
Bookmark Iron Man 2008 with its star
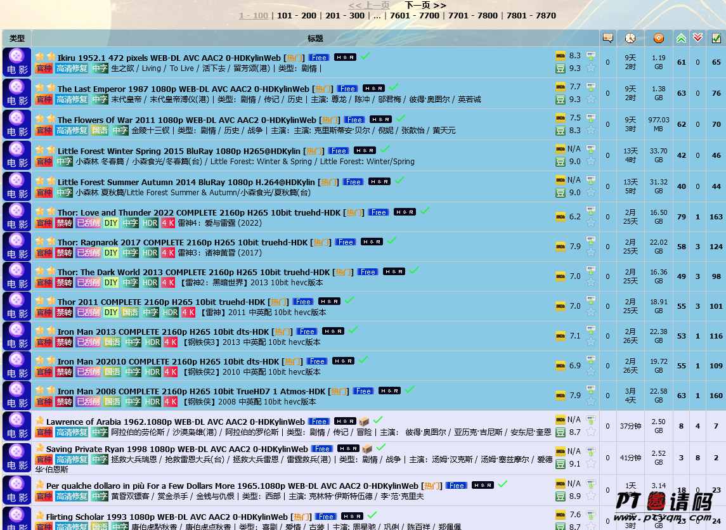click(591, 401)
